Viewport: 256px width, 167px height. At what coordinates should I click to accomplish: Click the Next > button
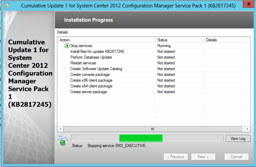tap(203, 157)
